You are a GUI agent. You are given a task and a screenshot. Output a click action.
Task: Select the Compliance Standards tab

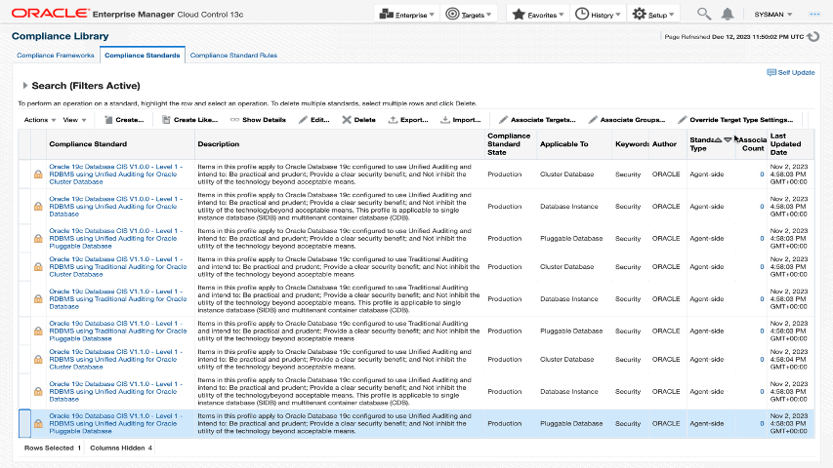point(142,56)
